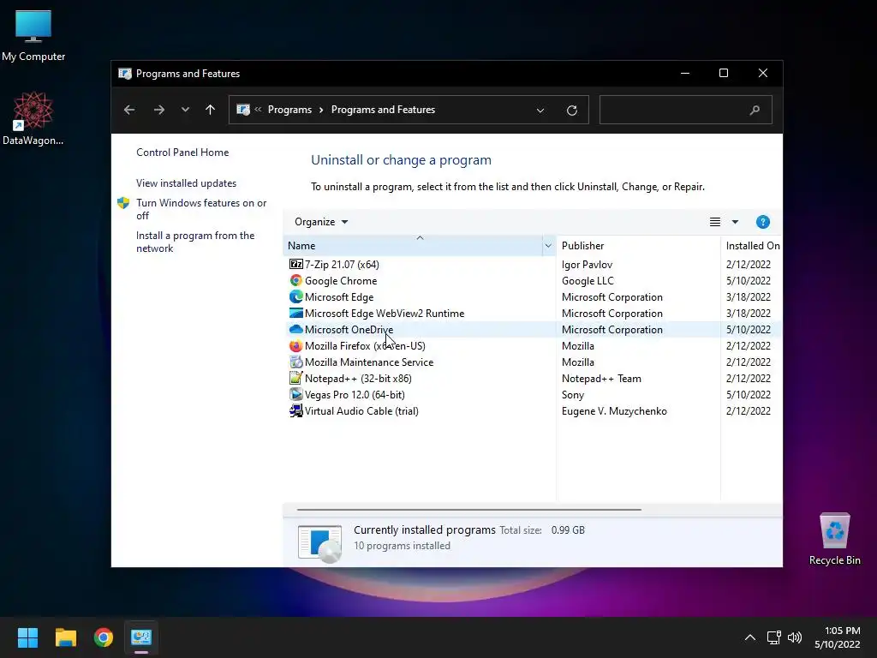Viewport: 877px width, 658px height.
Task: Click Install a program from the network
Action: point(195,242)
